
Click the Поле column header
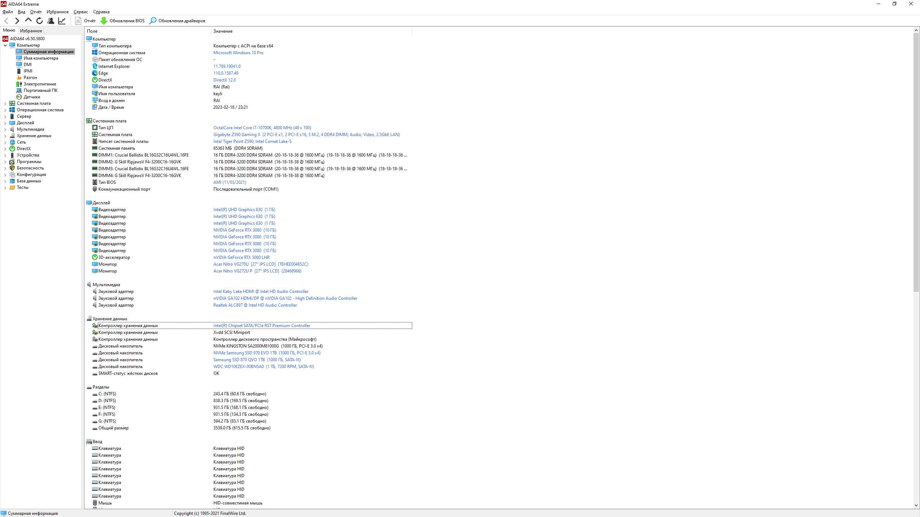(148, 31)
